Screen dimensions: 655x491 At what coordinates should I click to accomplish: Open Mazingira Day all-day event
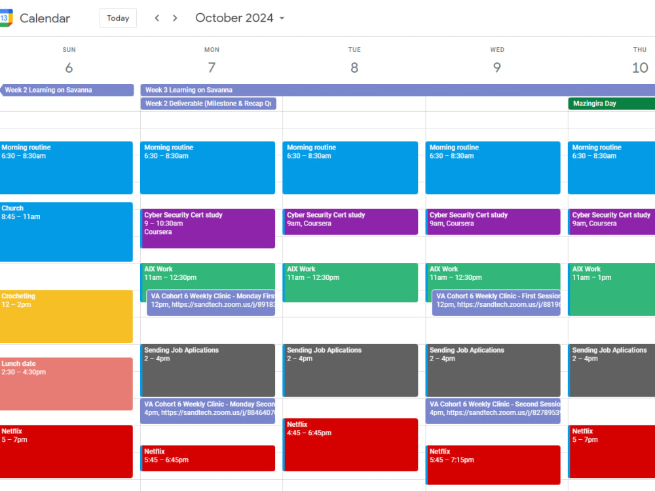tap(612, 104)
